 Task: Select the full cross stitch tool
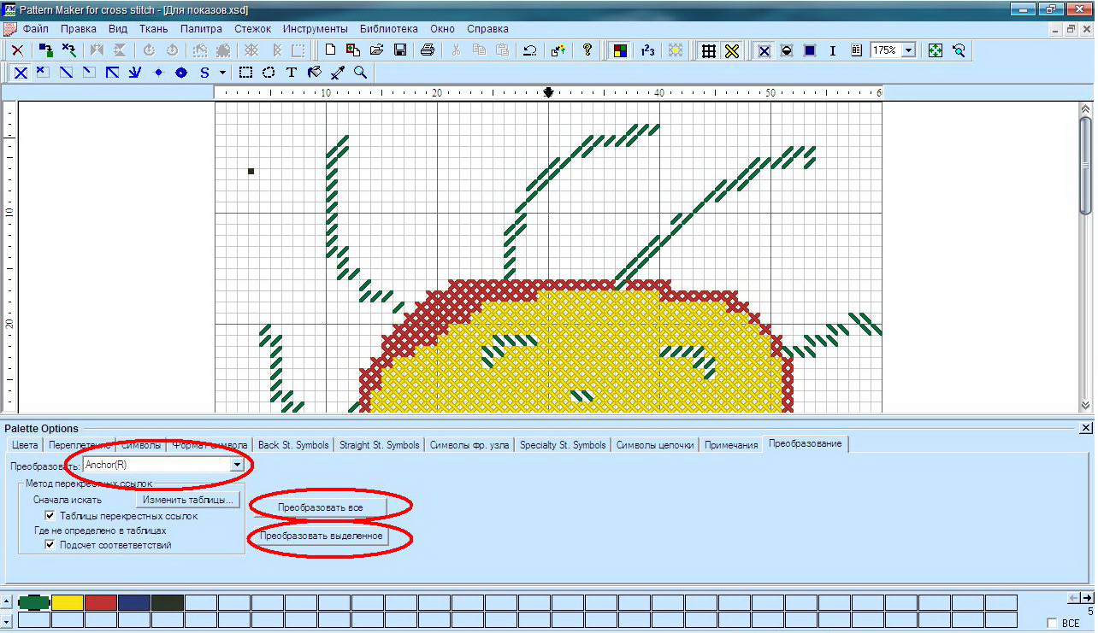[x=21, y=73]
